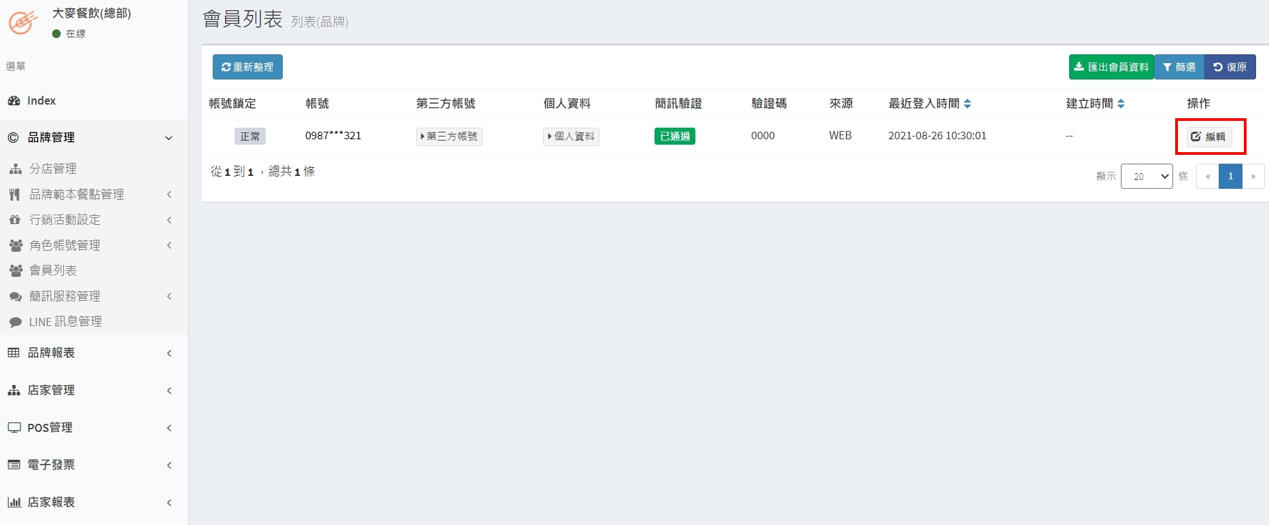
Task: Sort by 最近登入時間 column
Action: click(x=929, y=103)
